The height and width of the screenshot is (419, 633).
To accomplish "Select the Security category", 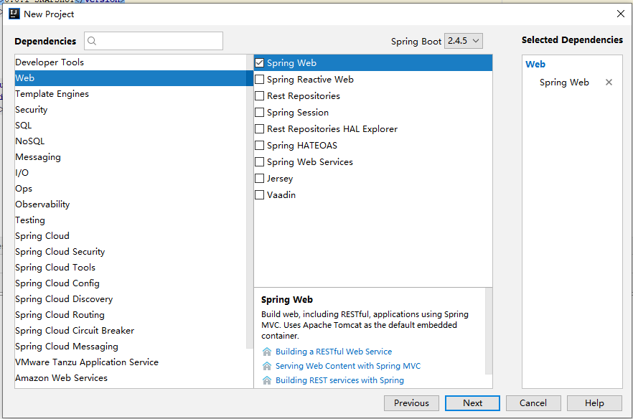I will point(131,109).
